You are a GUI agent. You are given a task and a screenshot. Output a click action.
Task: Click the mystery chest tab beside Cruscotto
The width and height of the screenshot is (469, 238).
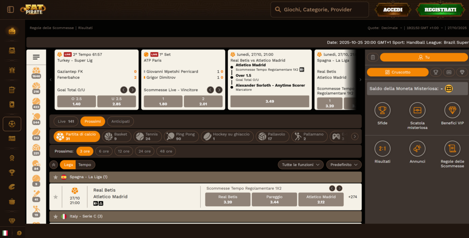(449, 72)
